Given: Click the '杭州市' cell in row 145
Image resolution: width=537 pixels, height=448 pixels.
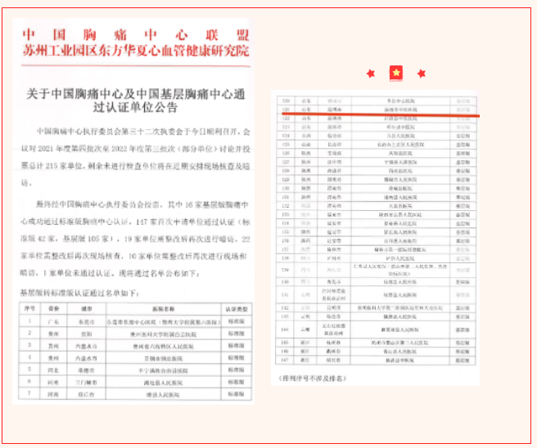Looking at the screenshot, I should 334,343.
